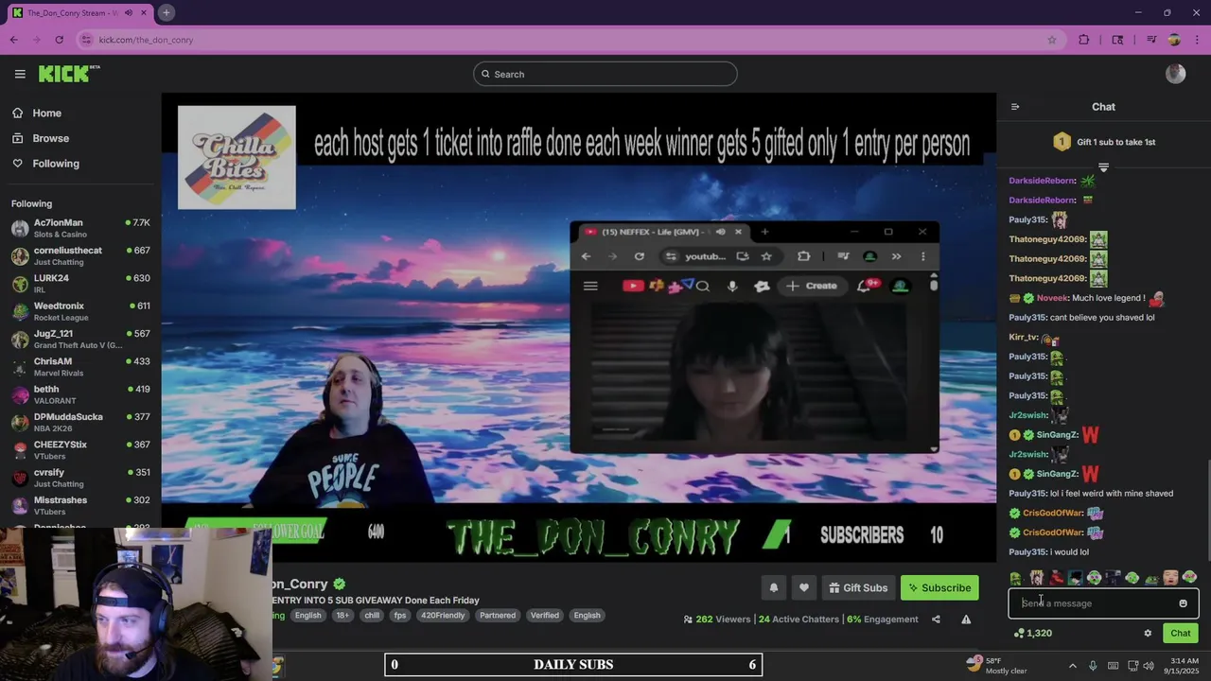The image size is (1211, 681).
Task: Click the gold rank 1 gift badge
Action: tap(1062, 142)
